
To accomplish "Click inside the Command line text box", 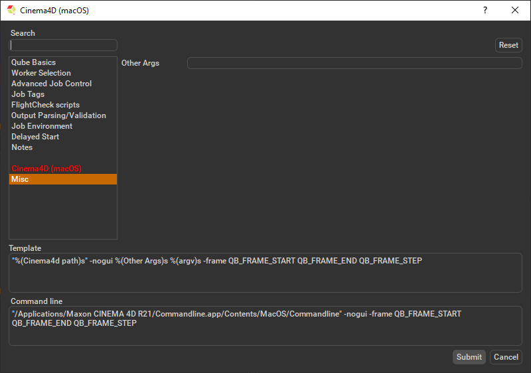I will 265,332.
